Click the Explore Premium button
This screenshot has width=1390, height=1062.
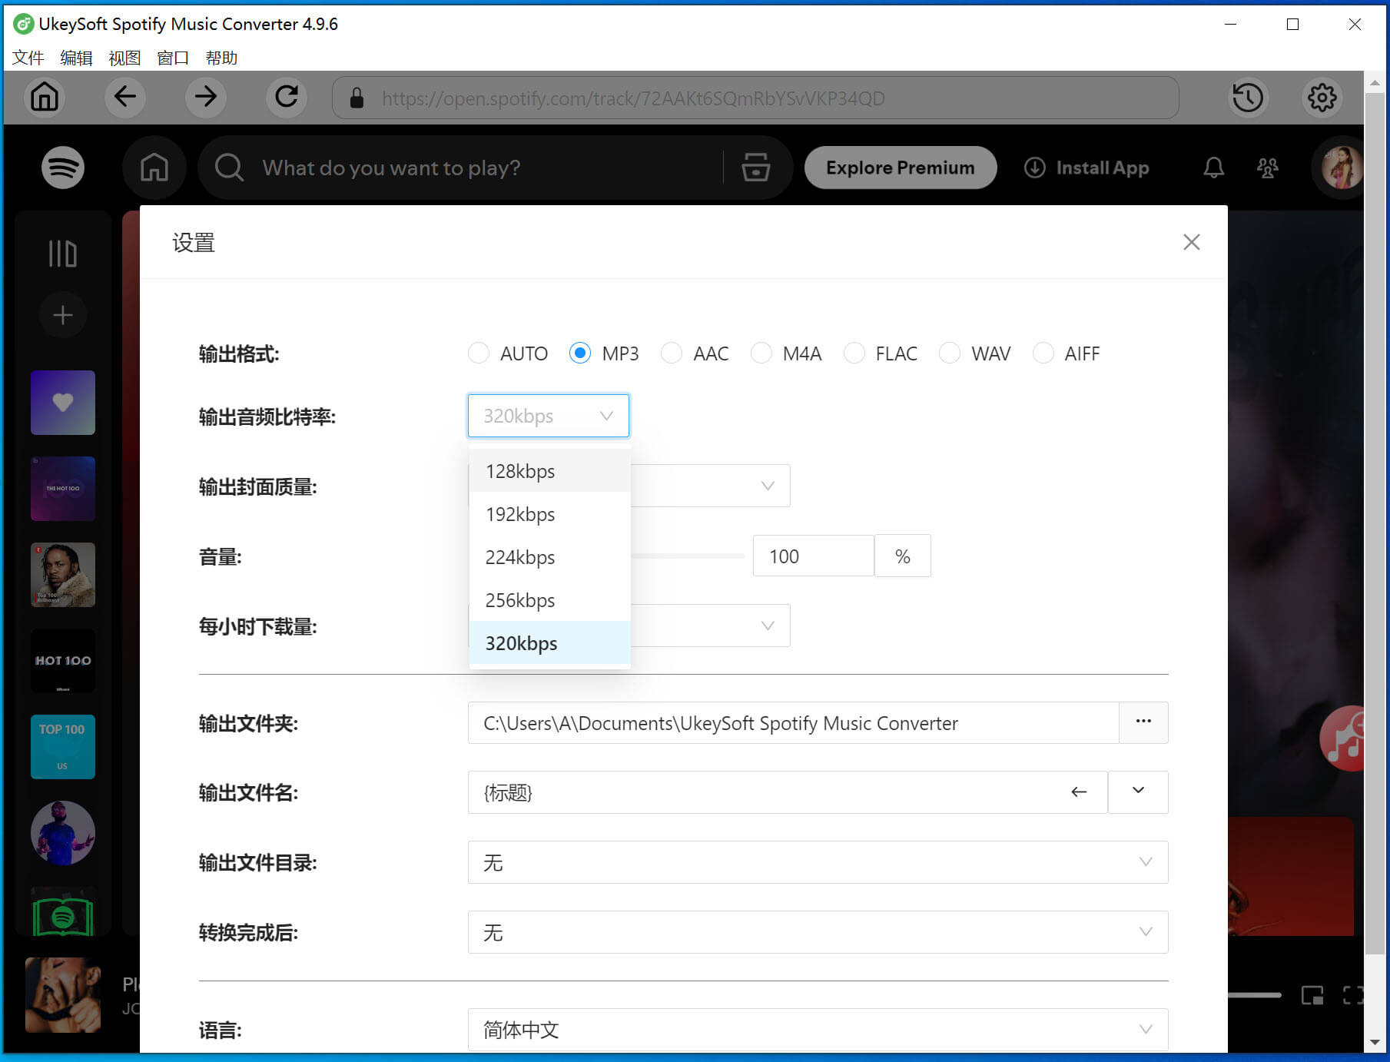click(x=901, y=168)
